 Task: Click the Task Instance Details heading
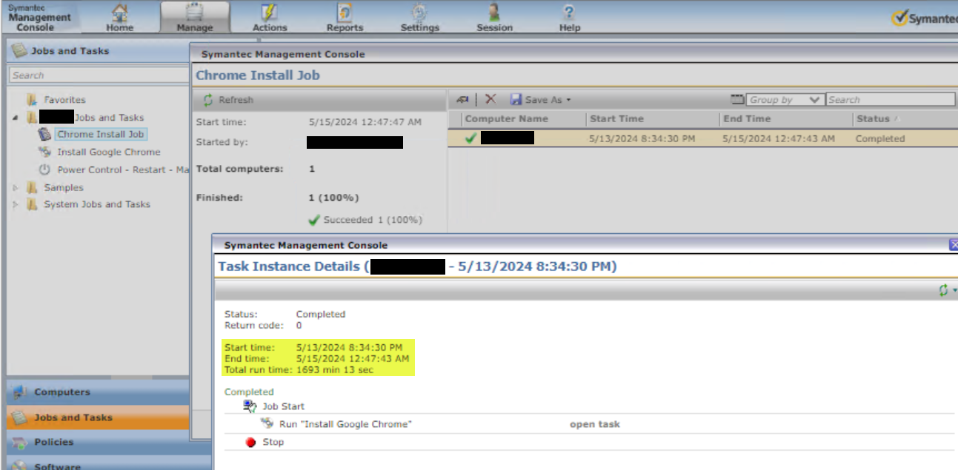[417, 266]
